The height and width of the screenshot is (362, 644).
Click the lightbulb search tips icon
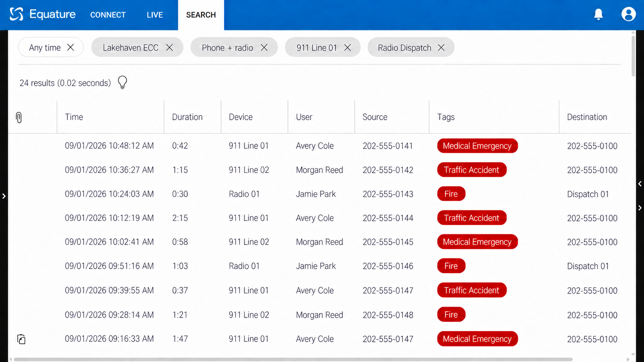coord(122,82)
